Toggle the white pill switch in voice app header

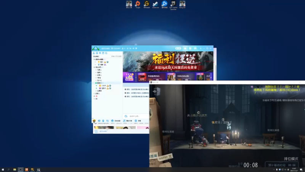point(178,49)
